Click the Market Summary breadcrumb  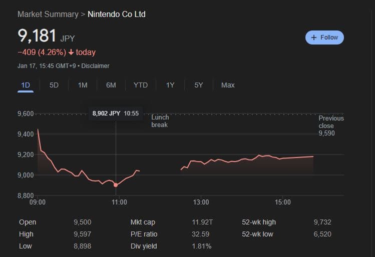point(48,14)
